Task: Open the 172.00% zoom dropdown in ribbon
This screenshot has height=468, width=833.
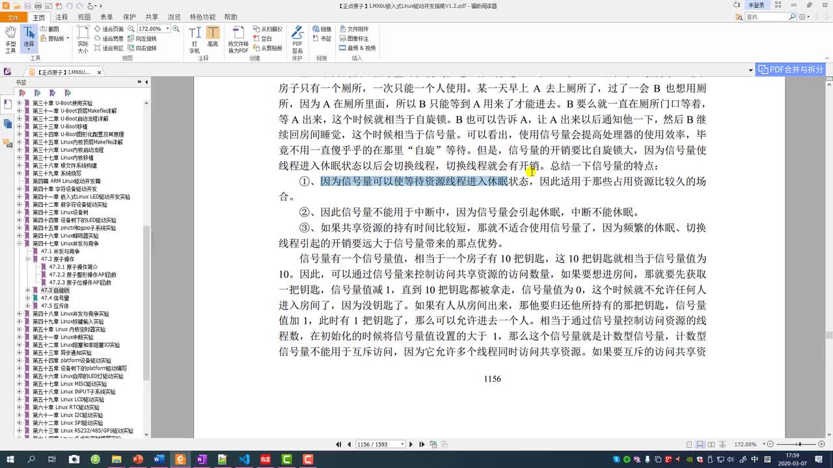Action: point(168,29)
